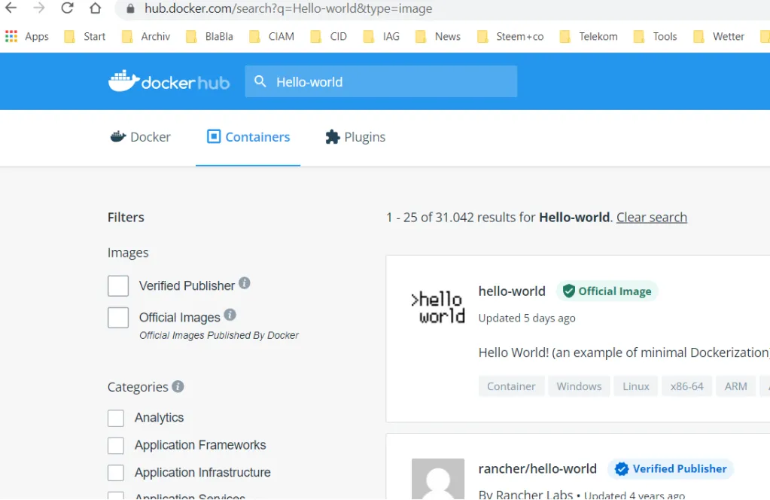Click the browser back arrow

pos(11,8)
